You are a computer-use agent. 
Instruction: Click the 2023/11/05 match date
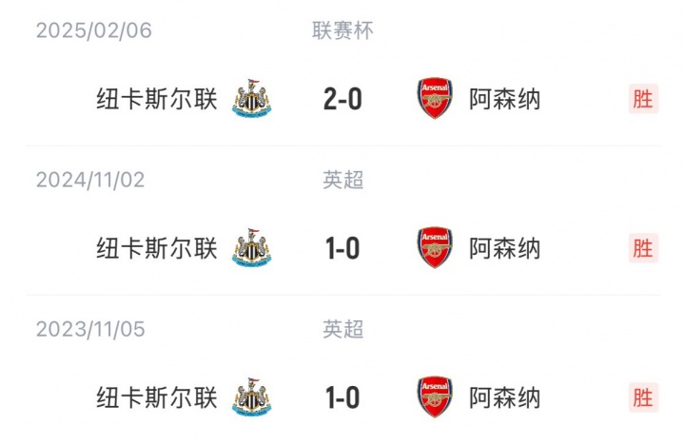90,329
